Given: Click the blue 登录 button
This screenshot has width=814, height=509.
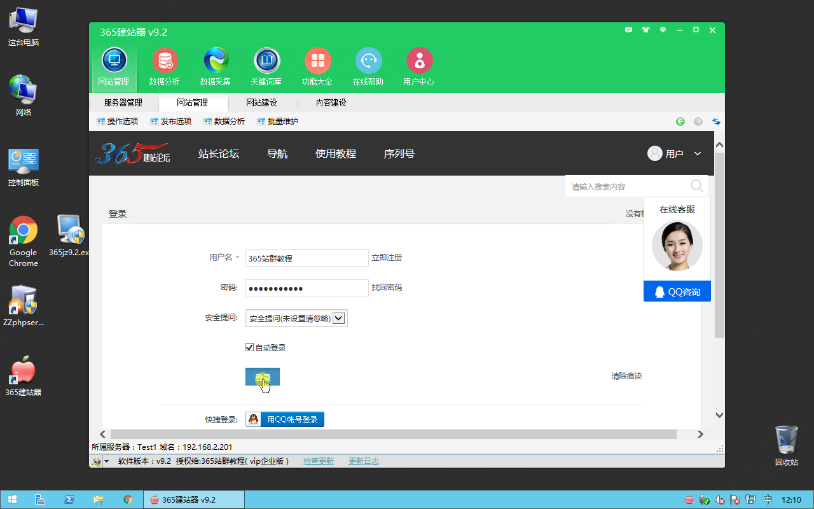Looking at the screenshot, I should (263, 377).
